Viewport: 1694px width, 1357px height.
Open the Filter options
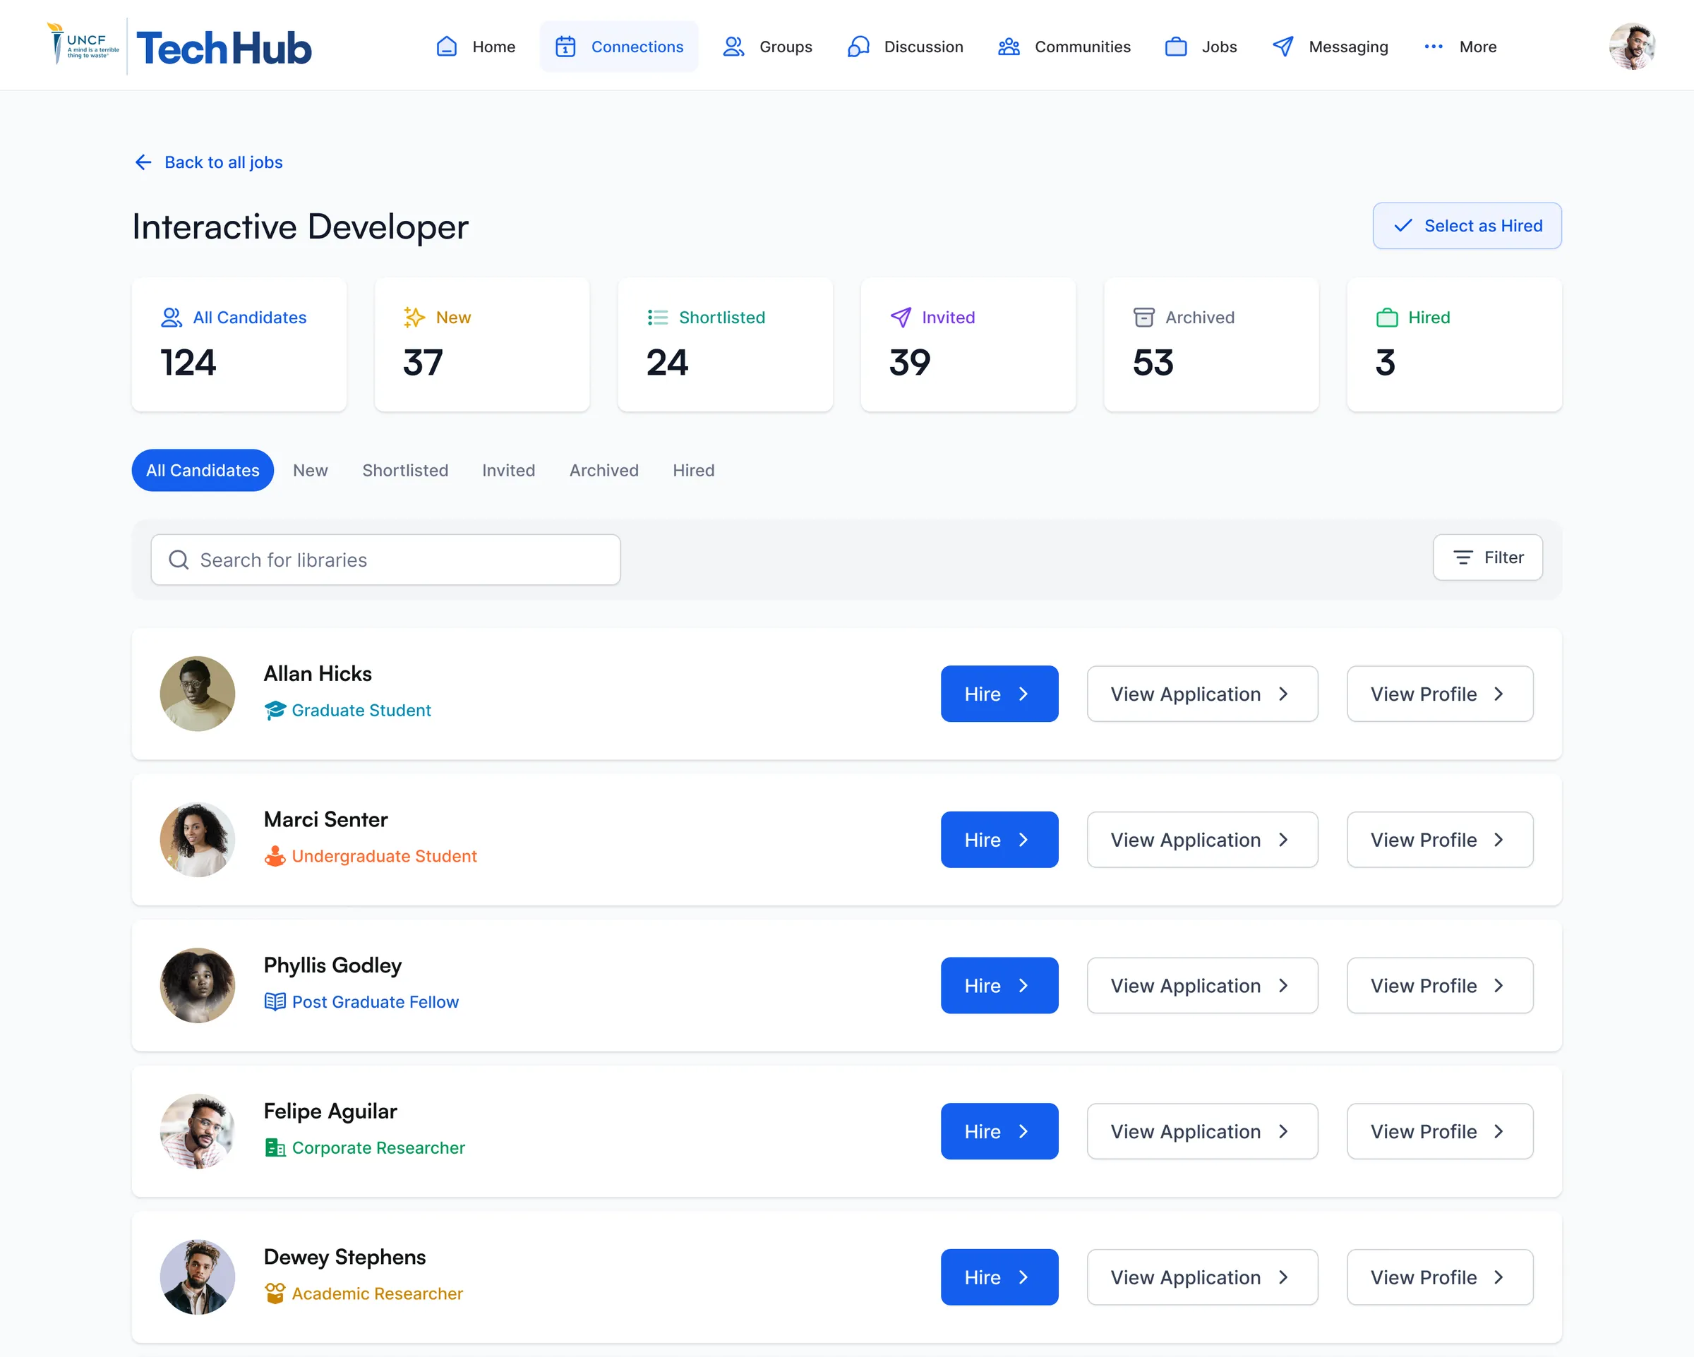tap(1487, 557)
